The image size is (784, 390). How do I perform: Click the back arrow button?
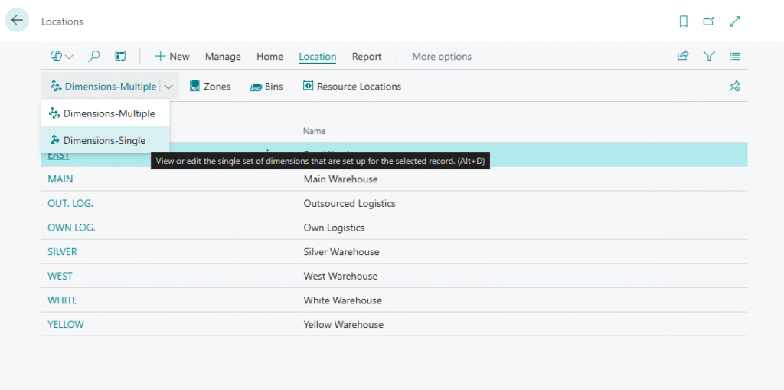(17, 21)
